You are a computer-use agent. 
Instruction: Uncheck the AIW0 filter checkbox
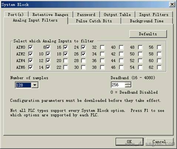(x=30, y=47)
